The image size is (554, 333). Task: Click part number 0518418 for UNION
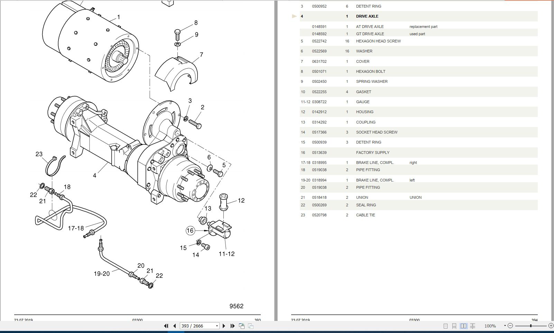319,197
